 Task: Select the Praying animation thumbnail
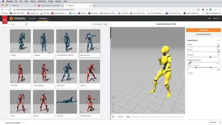tap(20, 41)
